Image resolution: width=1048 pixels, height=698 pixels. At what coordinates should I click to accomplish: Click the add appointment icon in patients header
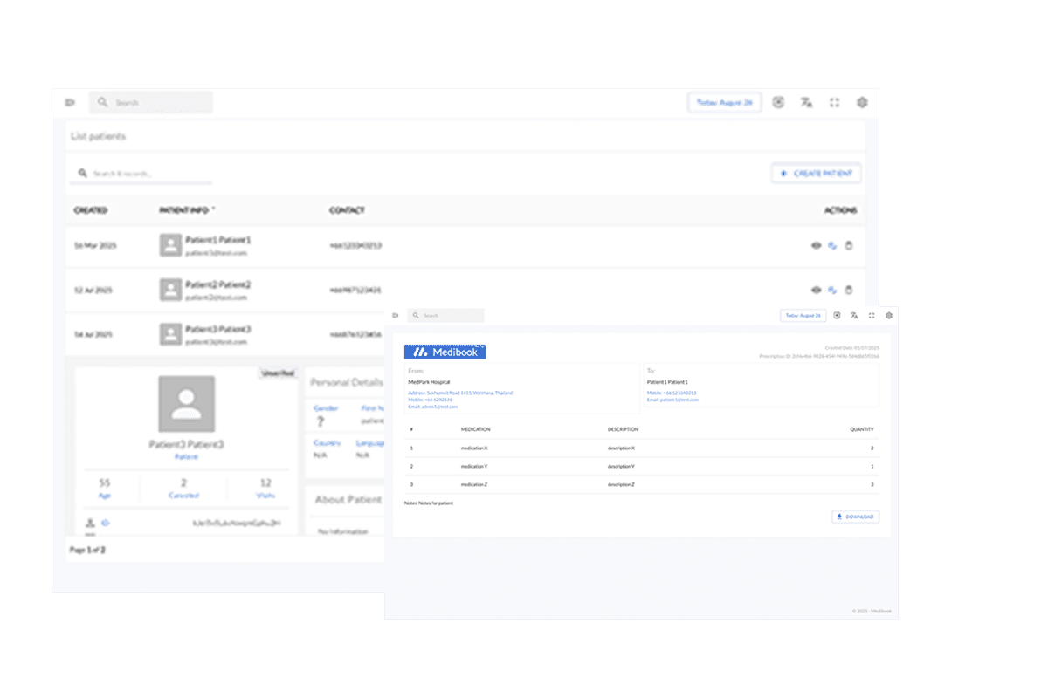click(x=778, y=103)
